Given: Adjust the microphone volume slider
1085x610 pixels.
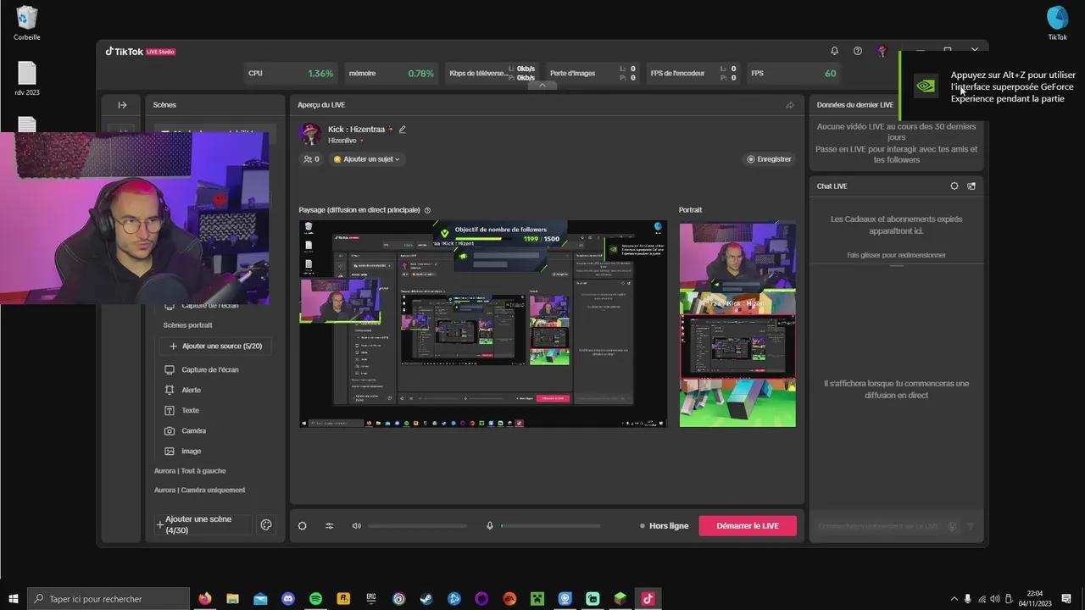Looking at the screenshot, I should [551, 526].
